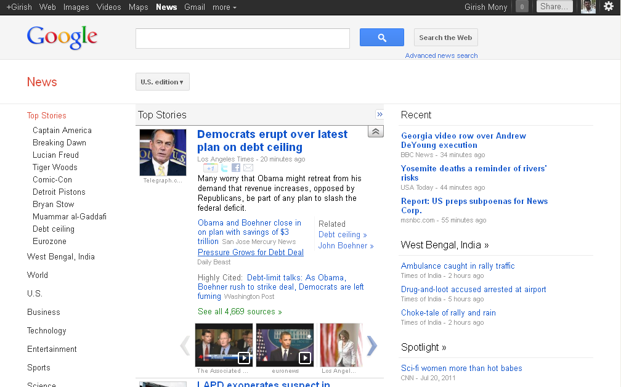
Task: Open the U.S. edition dropdown
Action: [x=162, y=82]
